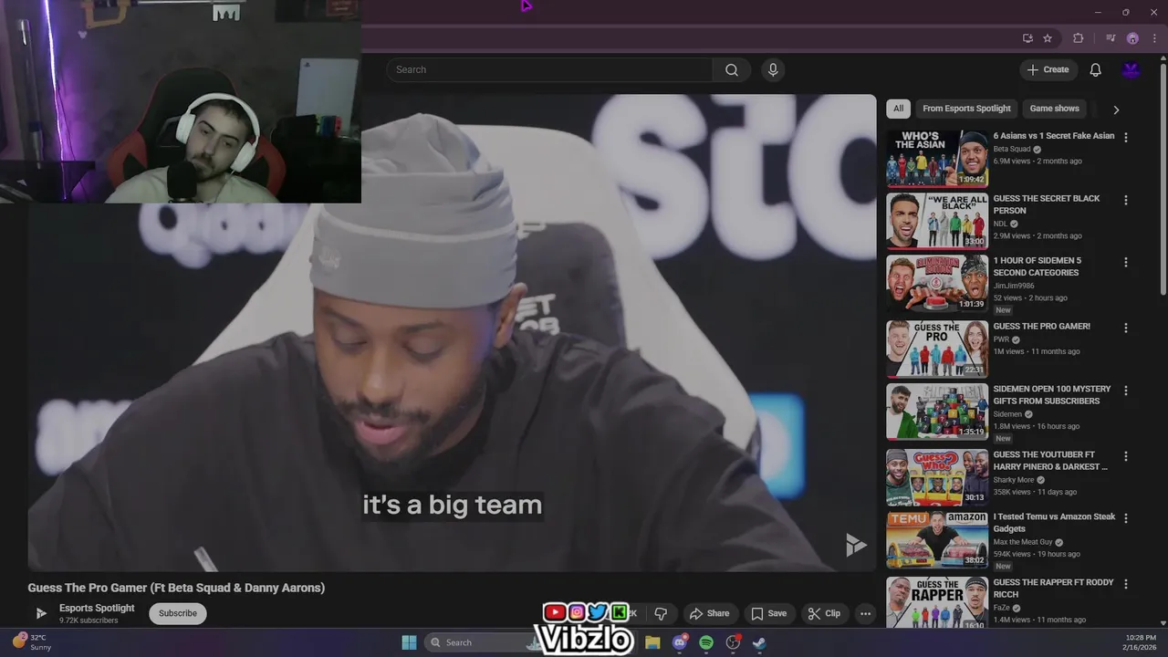Open the Chrome three-dot menu
This screenshot has width=1168, height=657.
tap(1154, 38)
